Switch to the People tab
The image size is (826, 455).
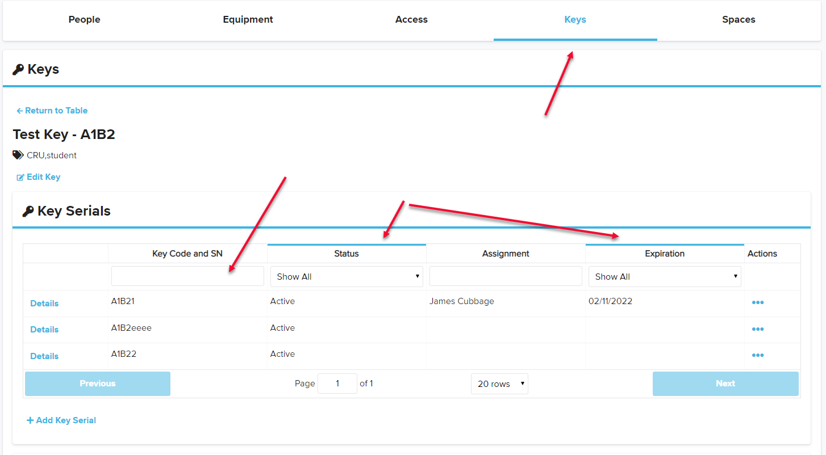84,20
